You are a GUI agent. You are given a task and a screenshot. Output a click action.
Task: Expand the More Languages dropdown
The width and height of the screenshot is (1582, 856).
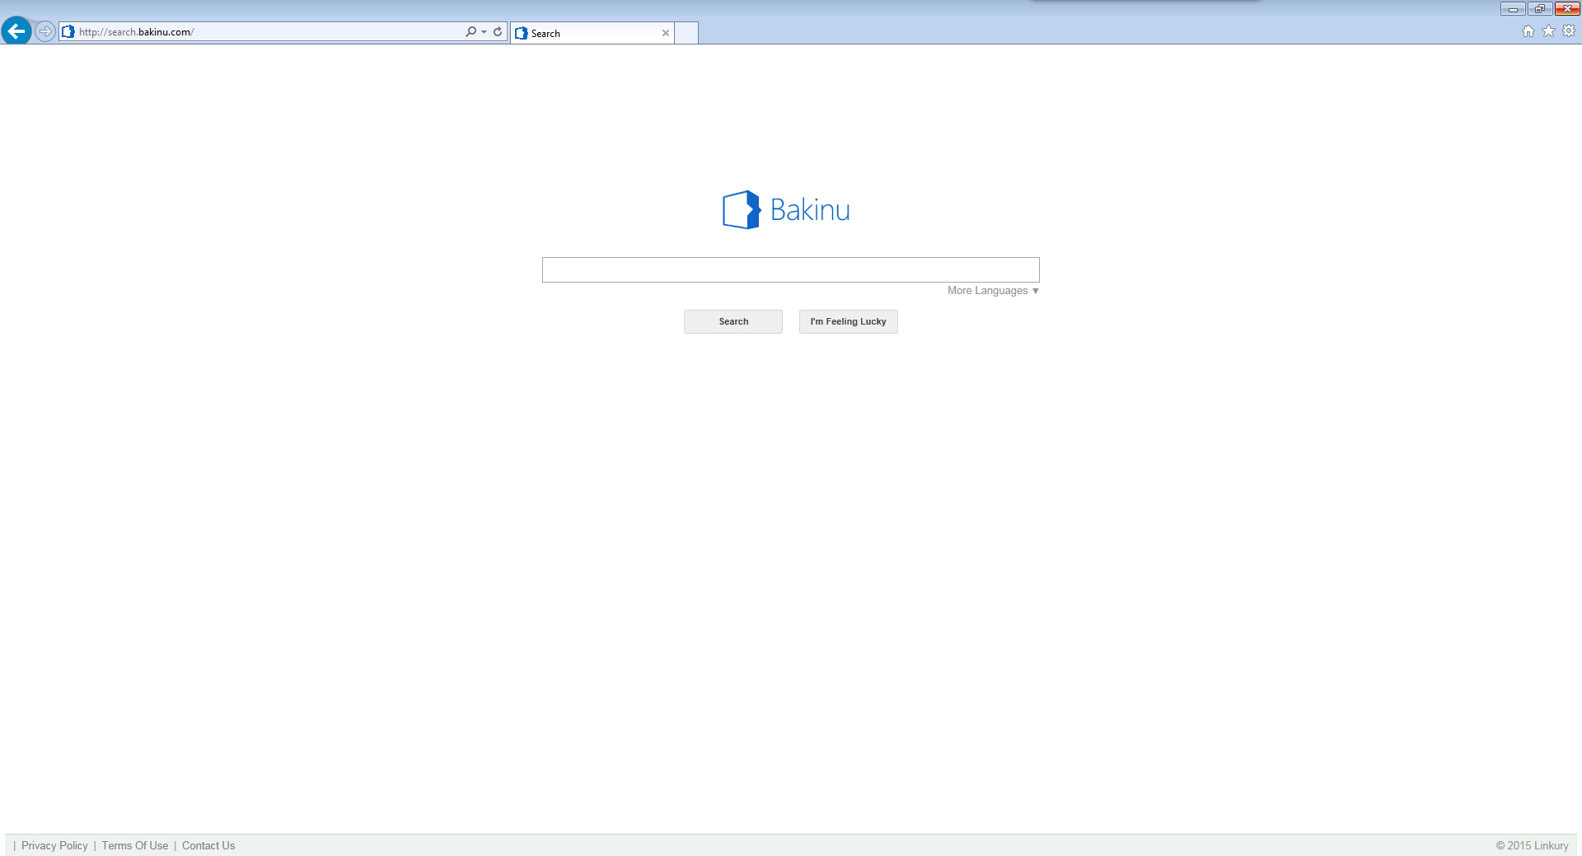(993, 291)
